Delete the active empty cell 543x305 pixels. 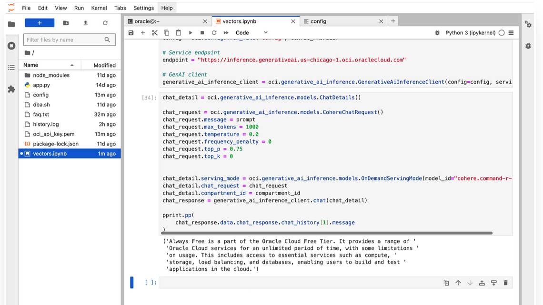505,283
